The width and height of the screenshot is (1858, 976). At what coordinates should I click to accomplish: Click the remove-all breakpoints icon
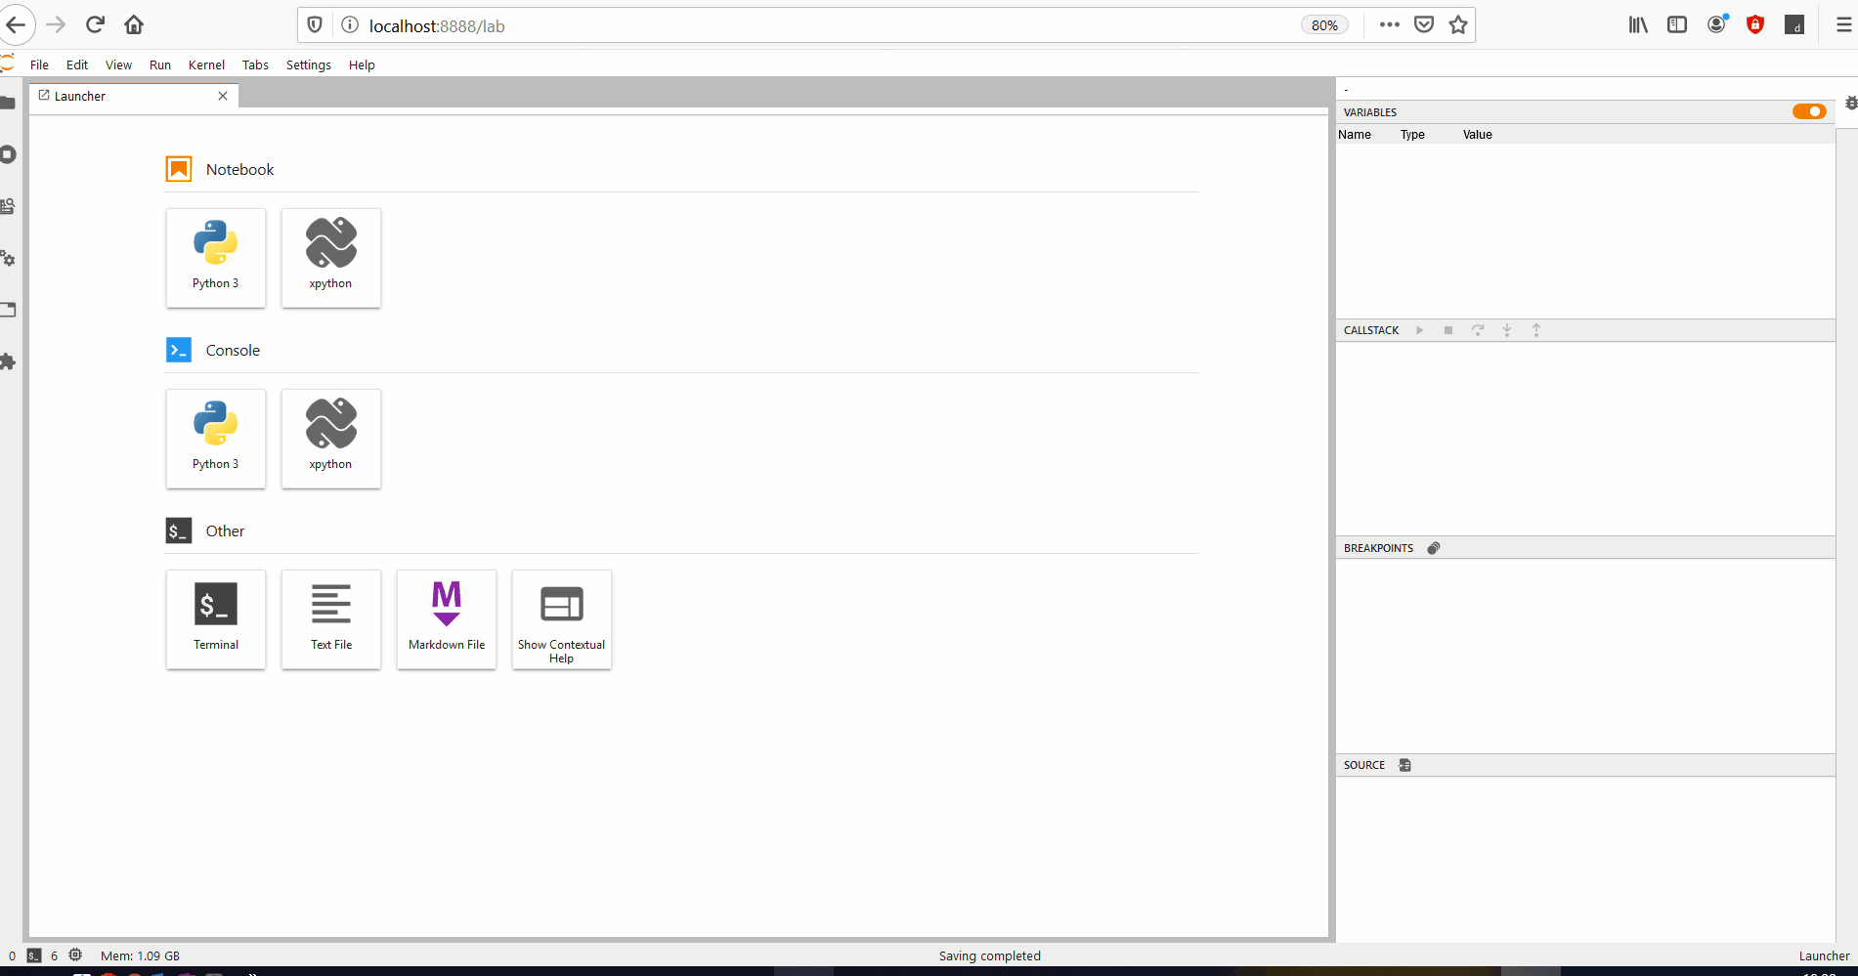[1434, 548]
